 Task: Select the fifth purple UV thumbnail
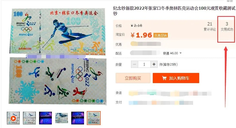coord(78,118)
